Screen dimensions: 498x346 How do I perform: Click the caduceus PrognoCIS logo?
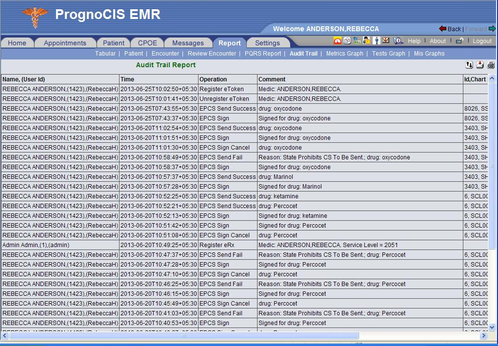click(35, 17)
